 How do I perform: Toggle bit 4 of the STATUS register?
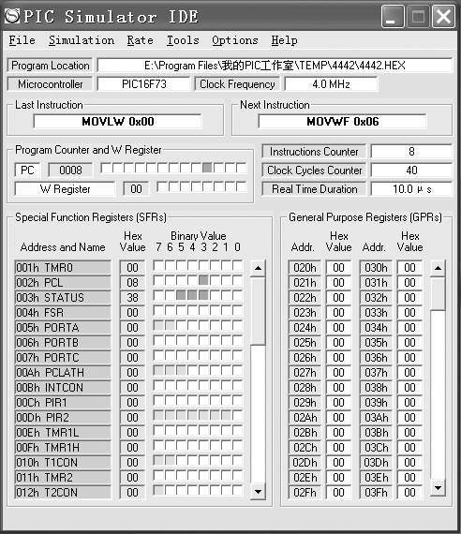192,295
